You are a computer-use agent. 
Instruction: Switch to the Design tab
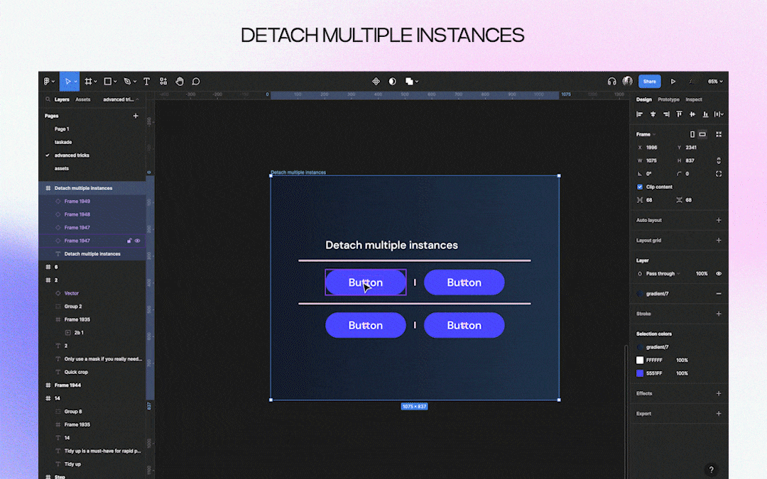click(x=643, y=100)
